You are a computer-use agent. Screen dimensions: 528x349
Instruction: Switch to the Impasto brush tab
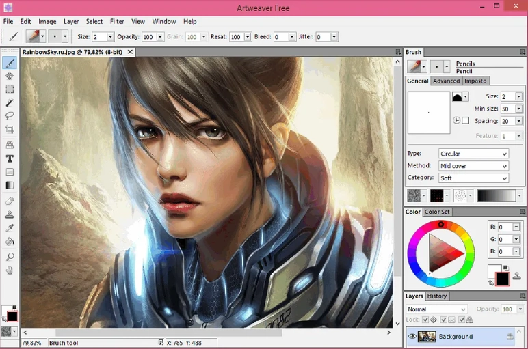[475, 81]
